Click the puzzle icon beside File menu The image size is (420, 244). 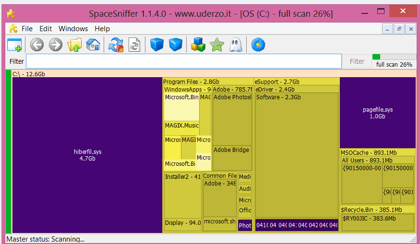[13, 28]
